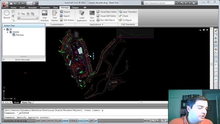Switch to the Model layout tab
The image size is (220, 124).
pyautogui.click(x=16, y=102)
